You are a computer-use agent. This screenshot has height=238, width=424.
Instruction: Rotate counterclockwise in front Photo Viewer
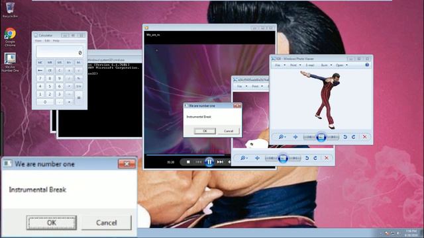point(345,137)
